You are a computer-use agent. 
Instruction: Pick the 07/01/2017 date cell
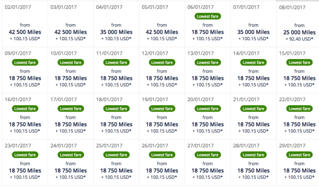point(253,24)
